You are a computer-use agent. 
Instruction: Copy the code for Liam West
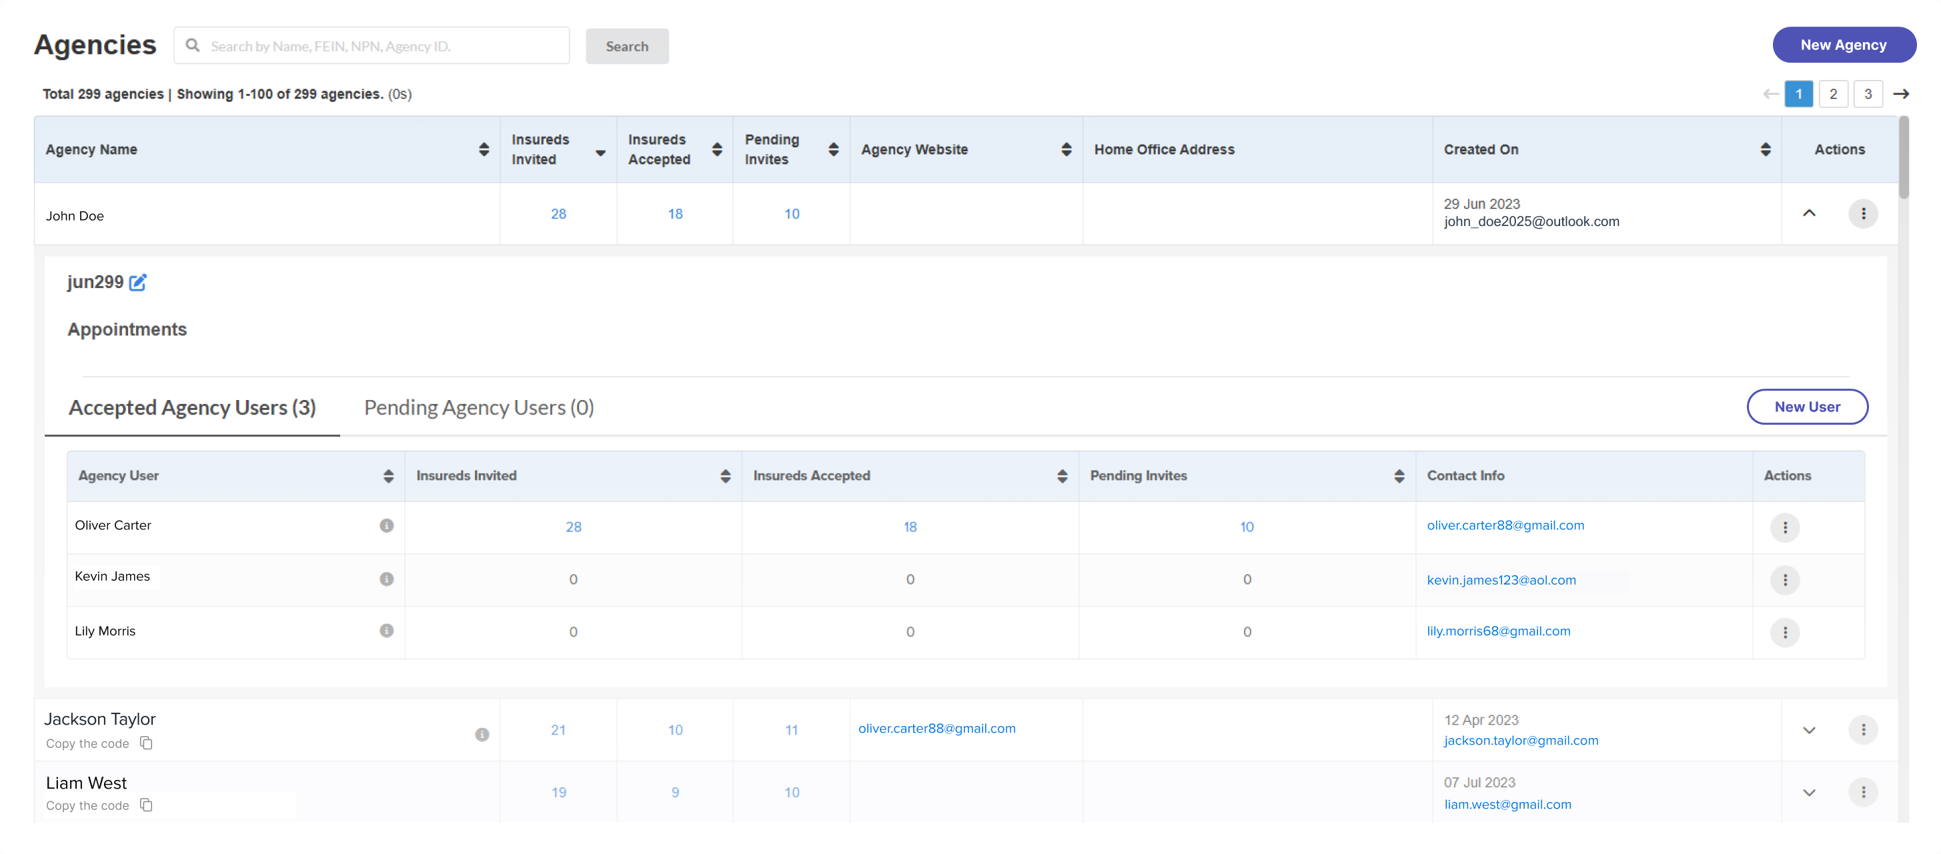click(x=146, y=805)
